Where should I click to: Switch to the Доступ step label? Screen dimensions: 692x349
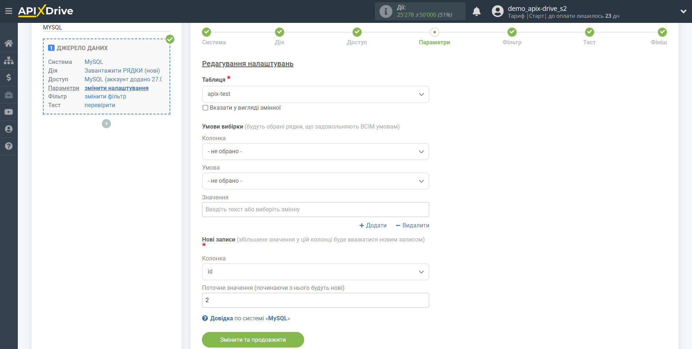357,42
